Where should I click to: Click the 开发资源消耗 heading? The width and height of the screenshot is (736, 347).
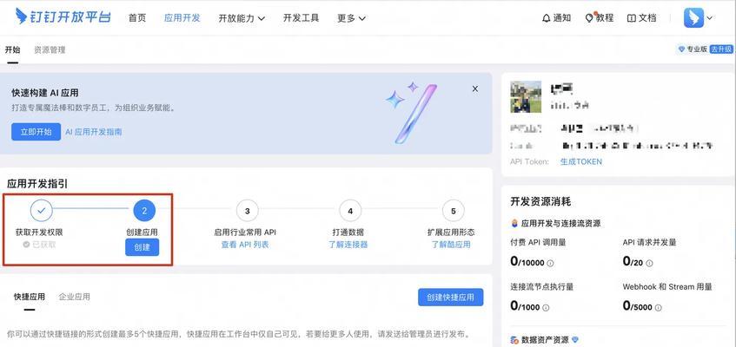point(540,202)
